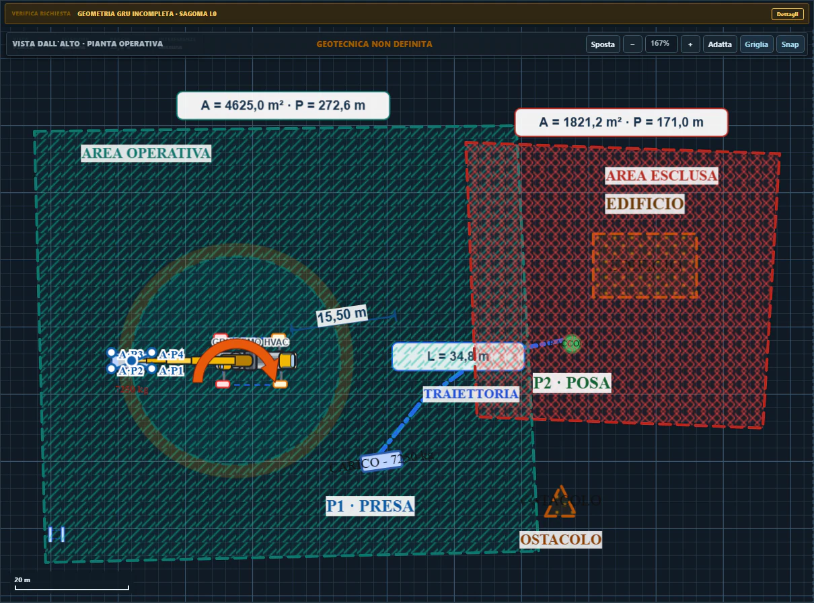This screenshot has width=814, height=603.
Task: Select the EDIFICIO label
Action: click(644, 204)
